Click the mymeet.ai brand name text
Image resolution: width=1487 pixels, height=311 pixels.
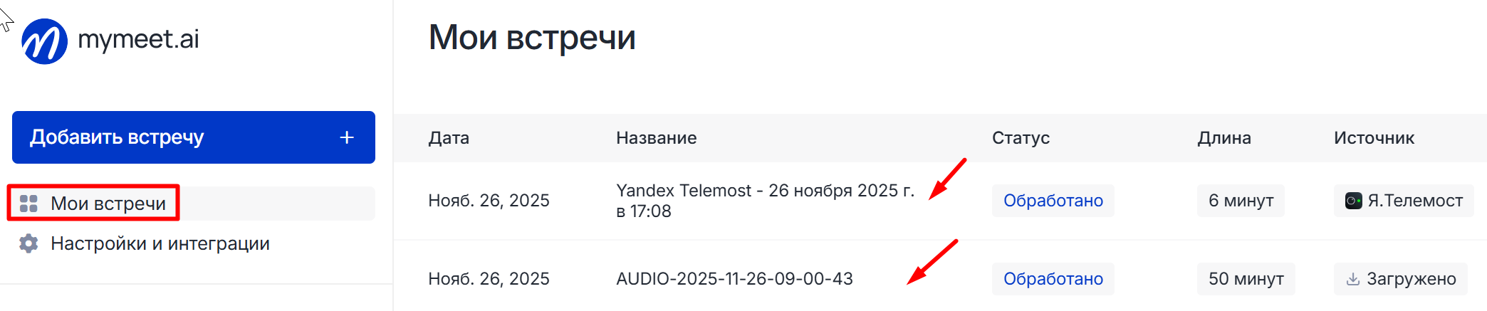(x=138, y=39)
